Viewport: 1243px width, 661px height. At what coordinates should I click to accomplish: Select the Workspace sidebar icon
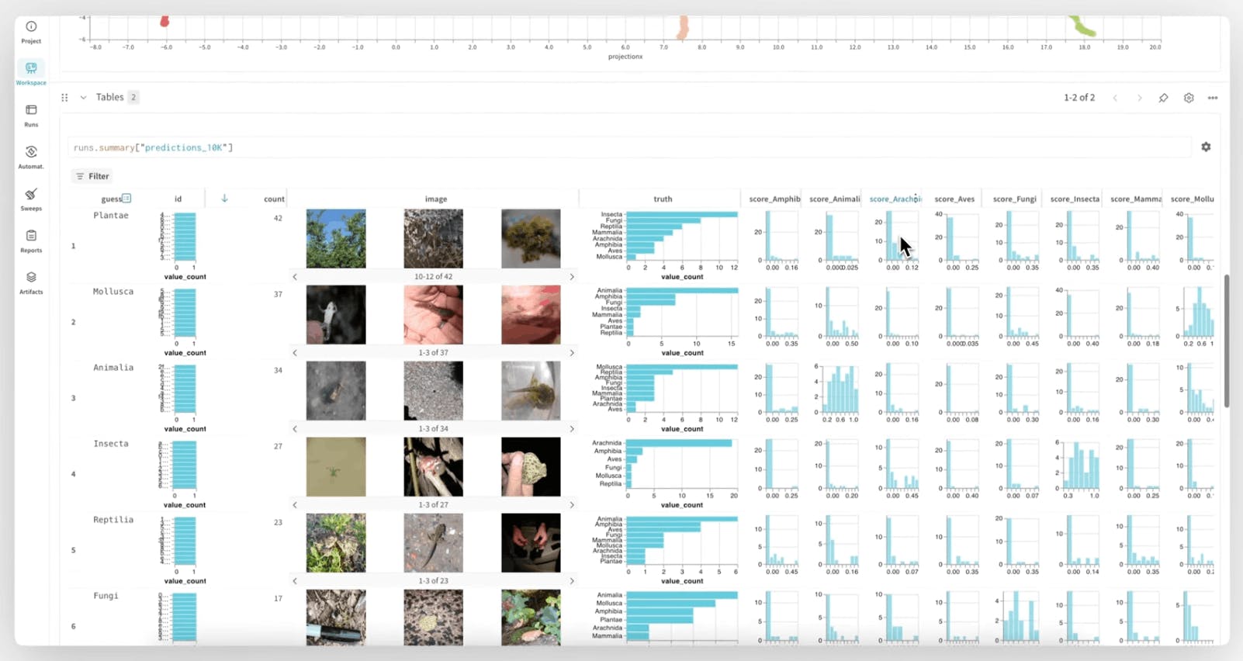(31, 73)
